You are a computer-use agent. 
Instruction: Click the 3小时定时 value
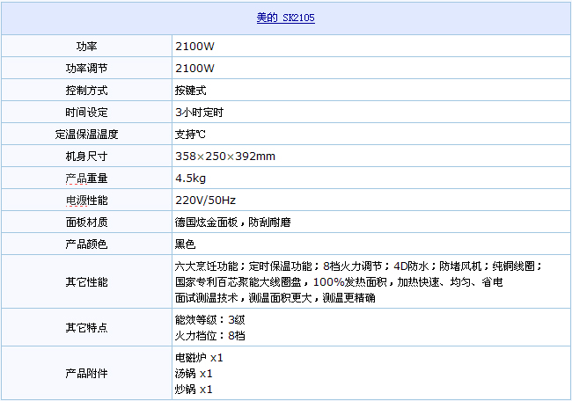pos(199,113)
